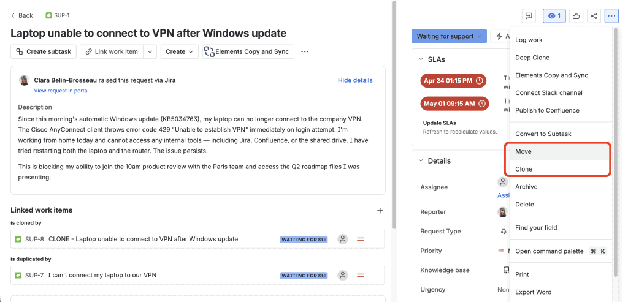Open View request in portal link
This screenshot has width=628, height=302.
(61, 91)
